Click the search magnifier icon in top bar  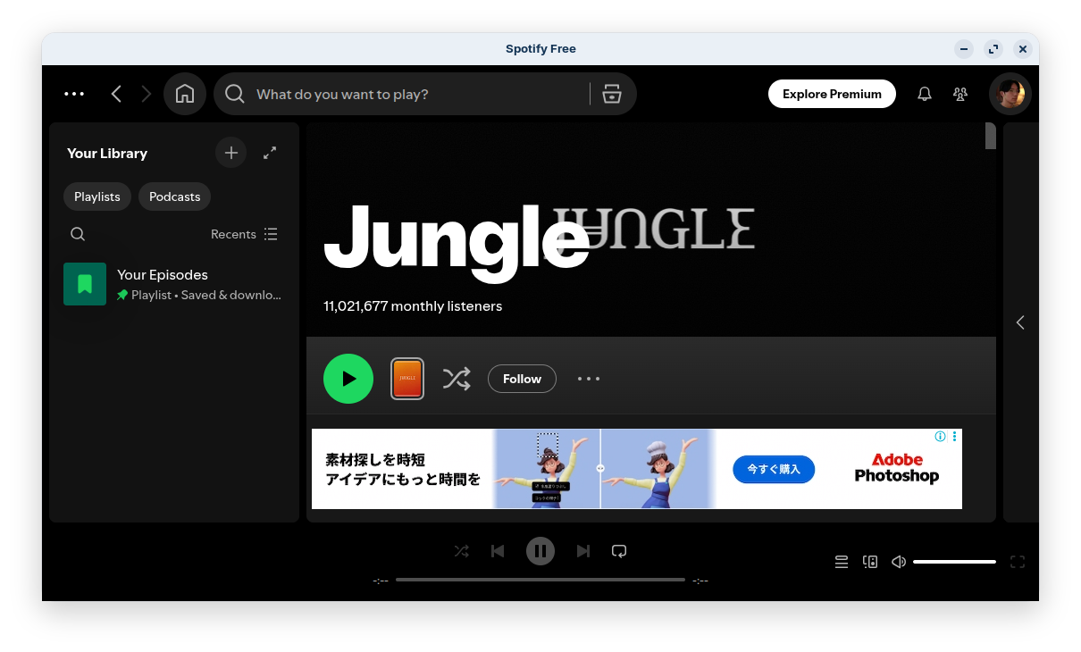click(235, 94)
